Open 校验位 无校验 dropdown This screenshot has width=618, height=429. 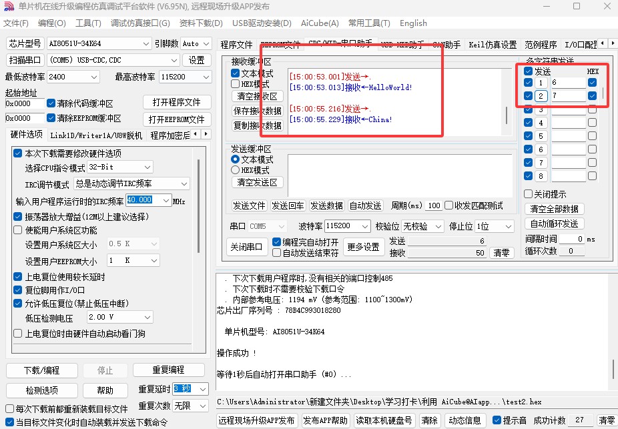pos(438,226)
